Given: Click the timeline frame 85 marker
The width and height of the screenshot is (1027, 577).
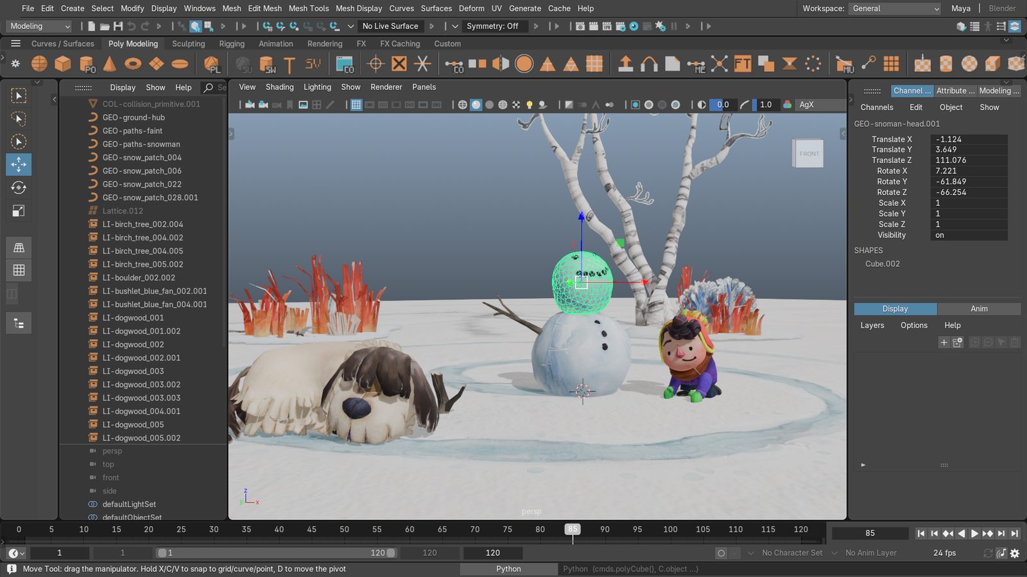Looking at the screenshot, I should [572, 529].
